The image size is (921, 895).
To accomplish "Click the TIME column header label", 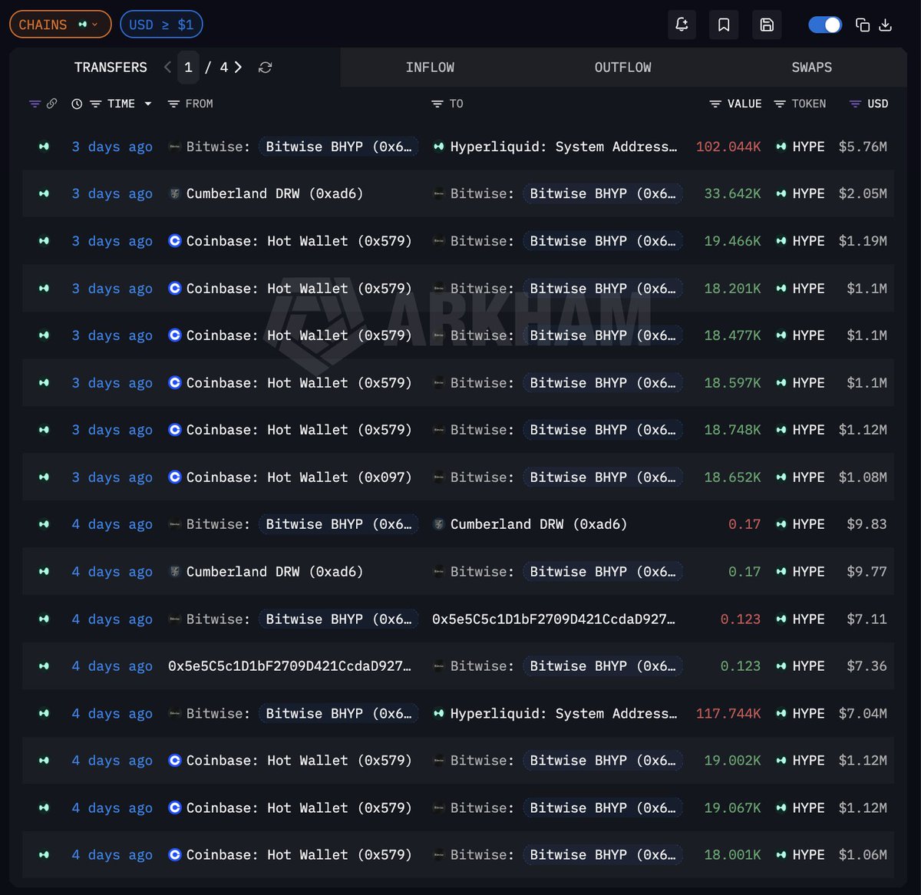I will pyautogui.click(x=121, y=104).
